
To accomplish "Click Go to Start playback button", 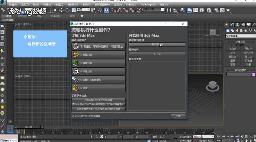I will pyautogui.click(x=218, y=137).
